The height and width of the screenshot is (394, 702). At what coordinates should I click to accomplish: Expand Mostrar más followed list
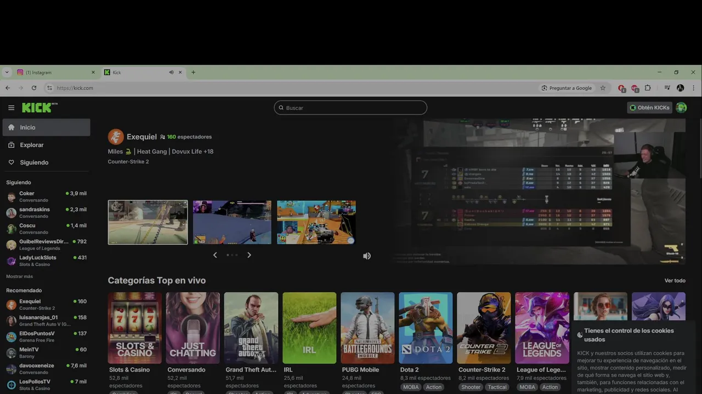[19, 276]
